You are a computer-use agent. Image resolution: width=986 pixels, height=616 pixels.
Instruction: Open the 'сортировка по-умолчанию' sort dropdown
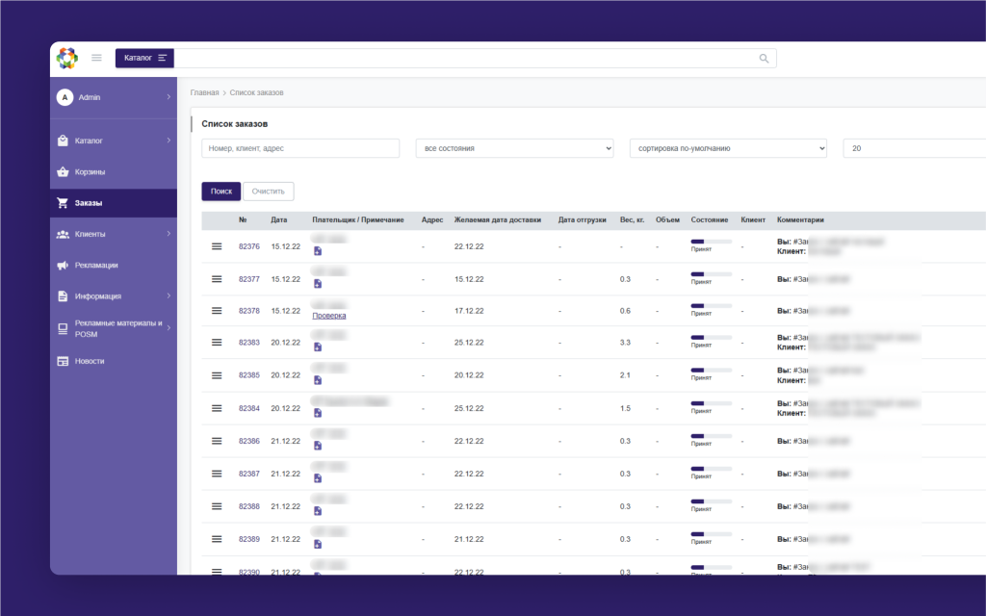pyautogui.click(x=728, y=148)
